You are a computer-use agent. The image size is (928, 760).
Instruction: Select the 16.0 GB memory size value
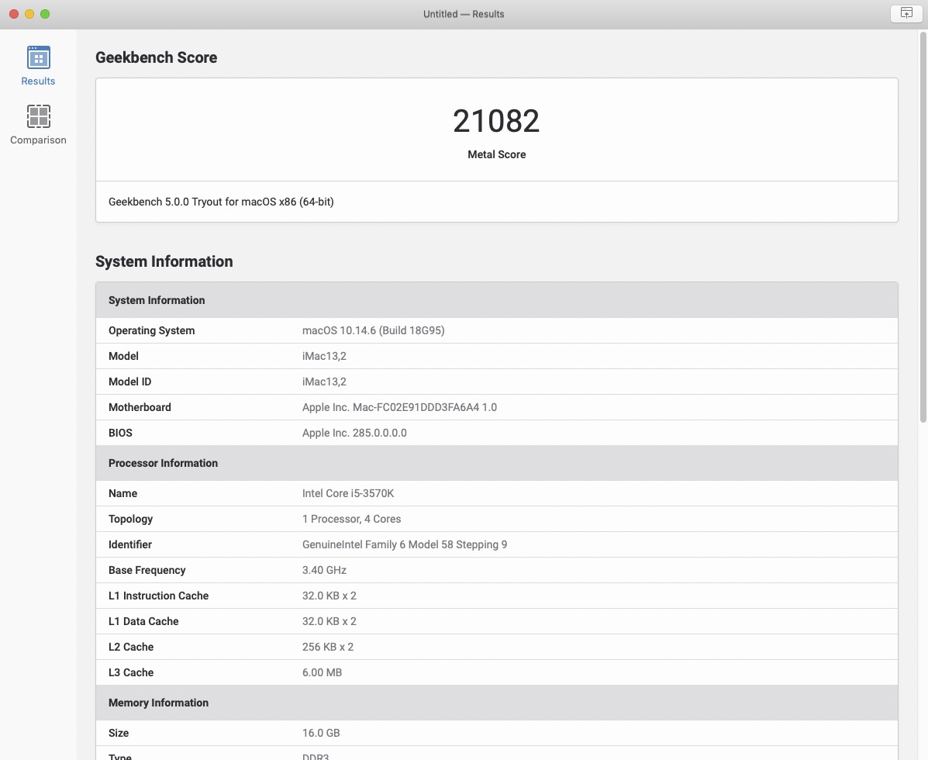[321, 733]
